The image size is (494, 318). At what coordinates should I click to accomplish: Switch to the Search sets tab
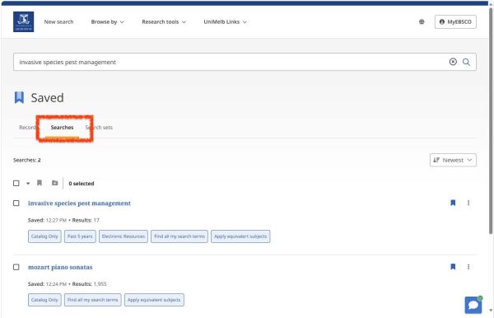coord(99,128)
